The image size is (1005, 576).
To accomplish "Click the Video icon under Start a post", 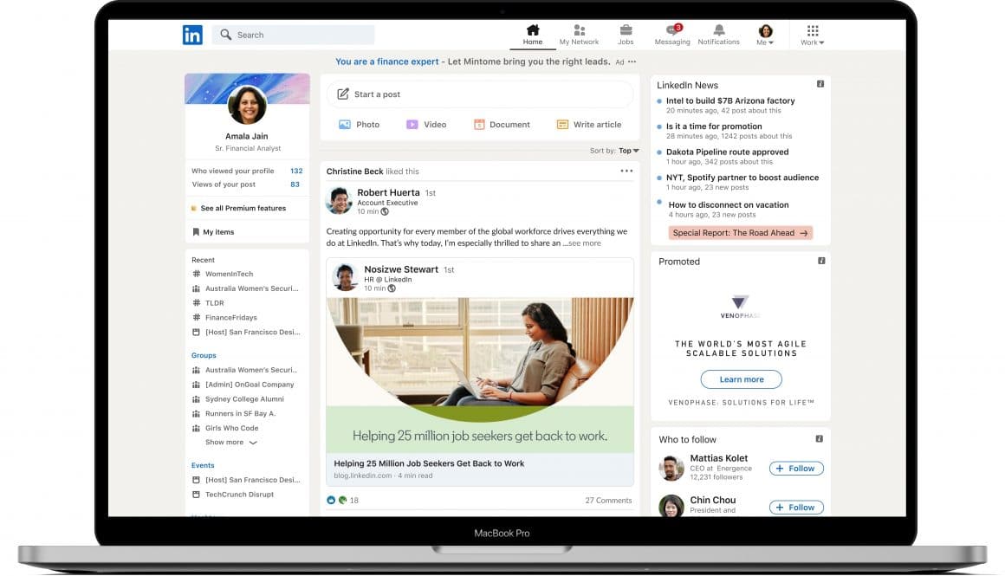I will click(412, 124).
